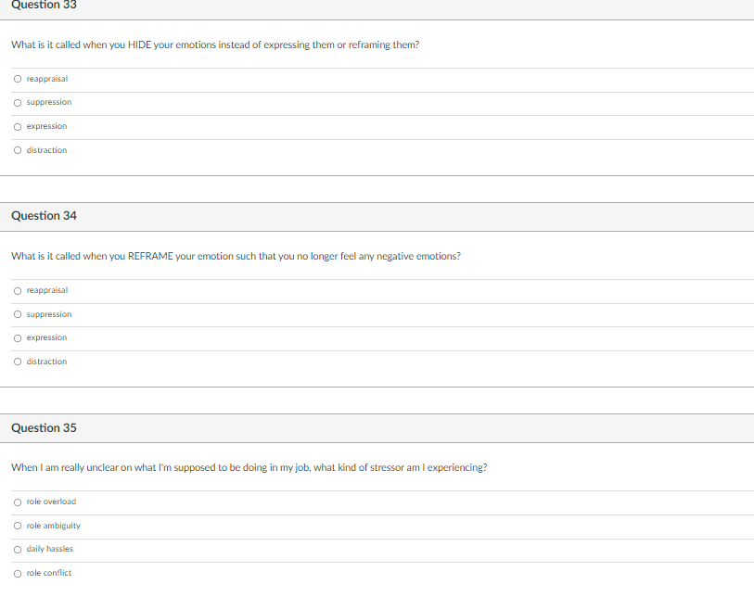The width and height of the screenshot is (754, 597).
Task: Pick 'role conflict' as Question 35 answer
Action: coord(47,573)
